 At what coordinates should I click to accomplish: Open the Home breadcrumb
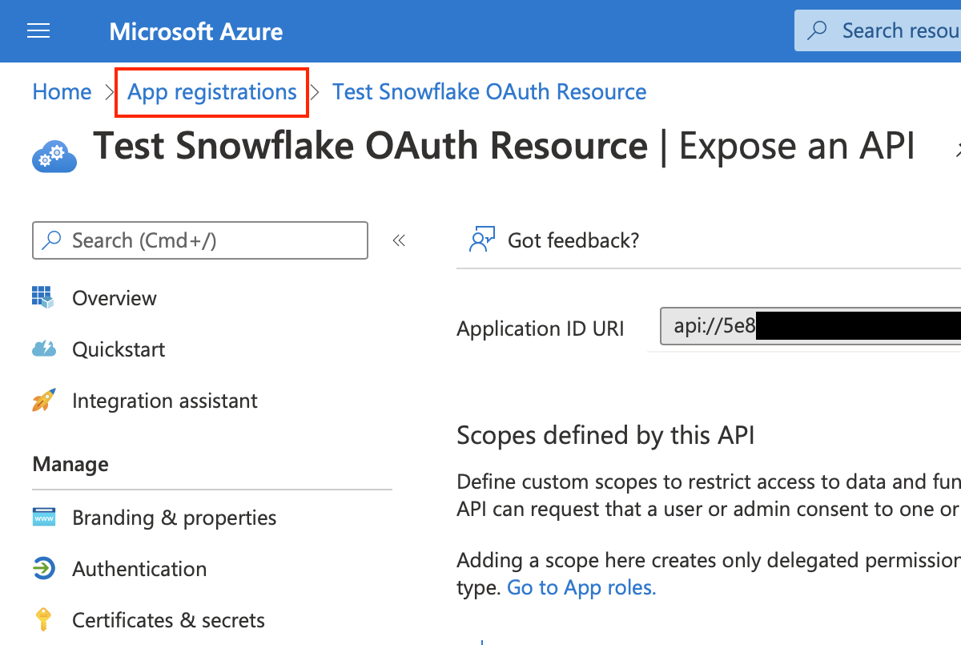point(62,91)
